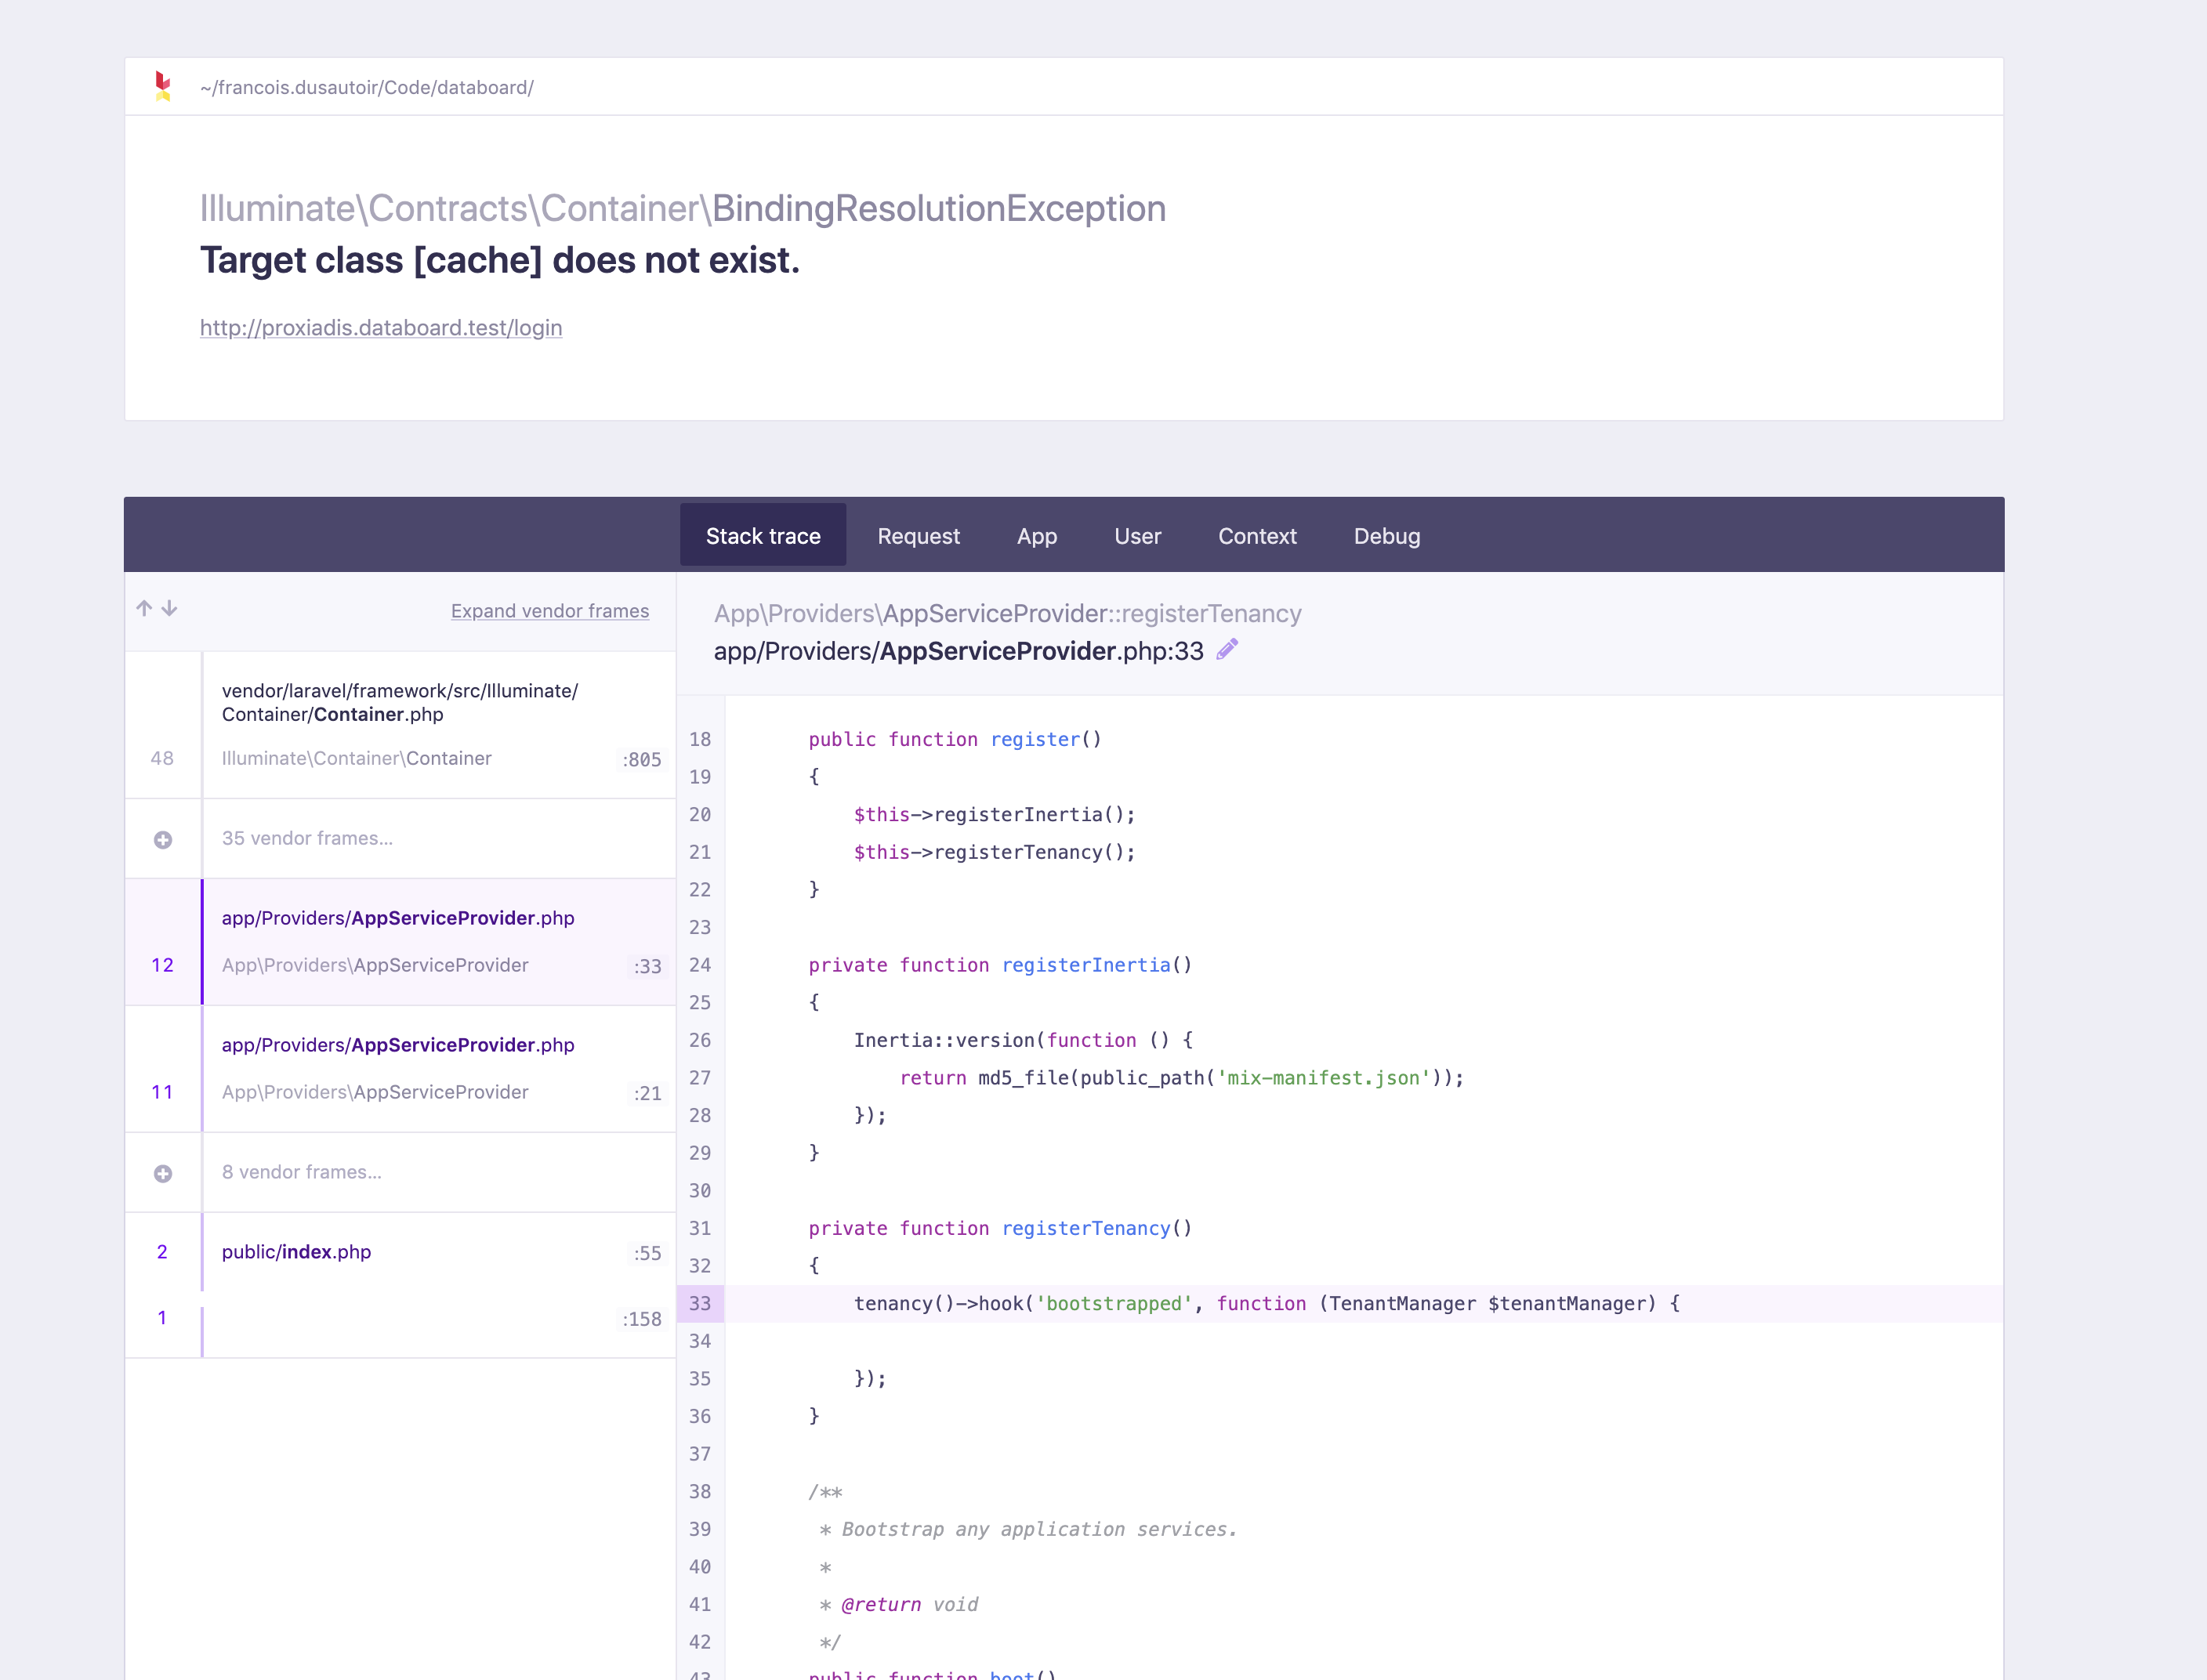Image resolution: width=2207 pixels, height=1680 pixels.
Task: Switch to the Context tab
Action: pyautogui.click(x=1257, y=535)
